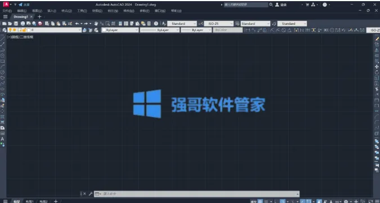This screenshot has width=380, height=203.
Task: Open the file tab hamburger menu
Action: (x=5, y=17)
